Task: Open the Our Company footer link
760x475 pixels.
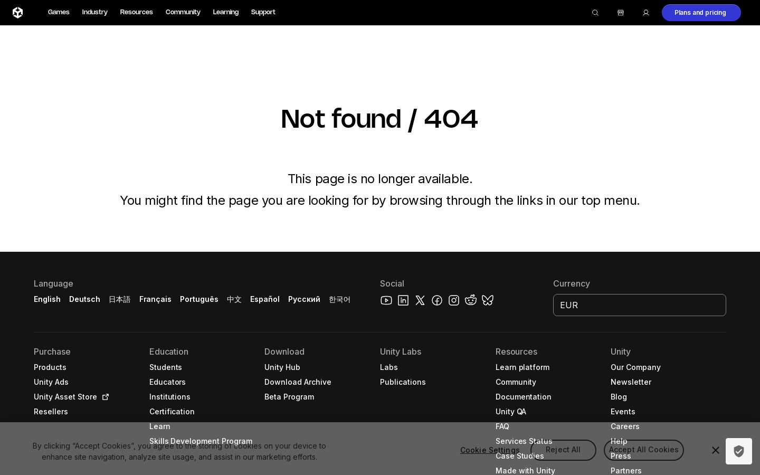Action: coord(635,367)
